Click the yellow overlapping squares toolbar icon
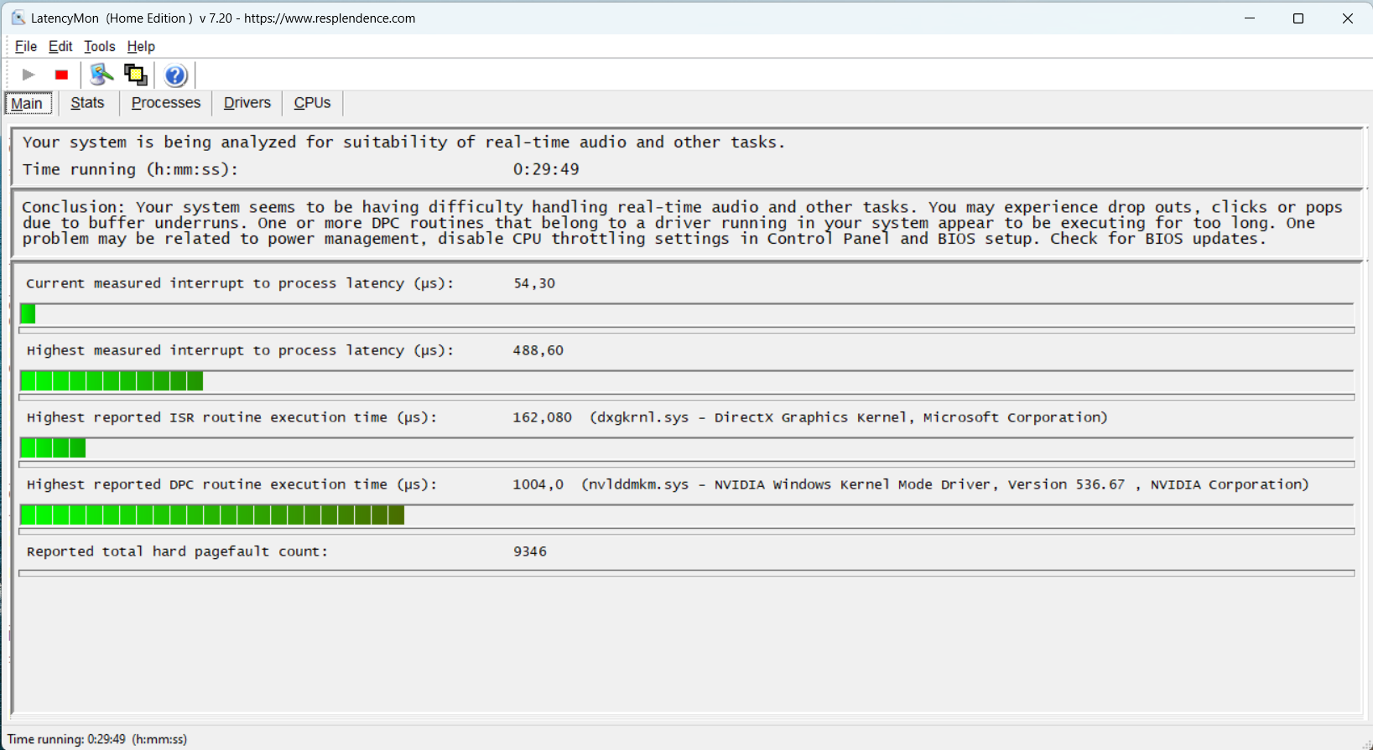This screenshot has width=1373, height=750. (x=135, y=75)
